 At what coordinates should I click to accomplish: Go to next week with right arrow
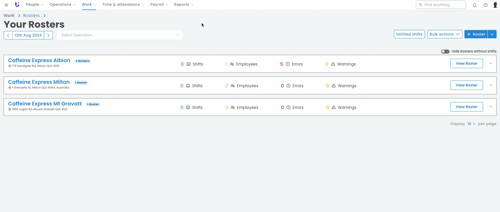coord(48,35)
